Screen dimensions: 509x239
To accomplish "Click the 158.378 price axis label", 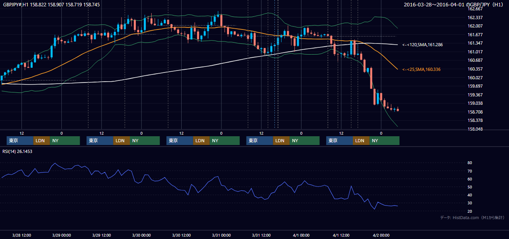I will [475, 120].
